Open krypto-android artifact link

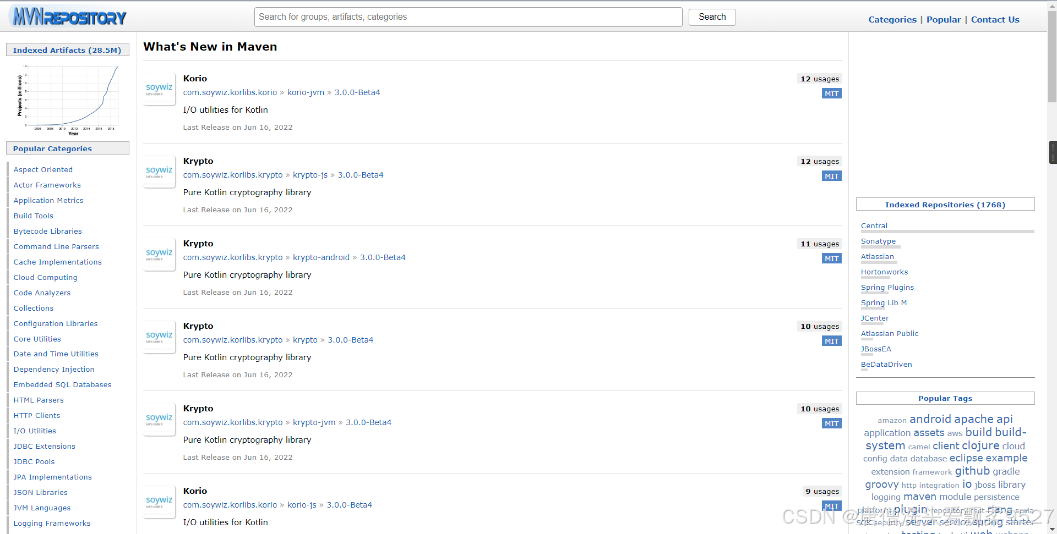point(321,257)
